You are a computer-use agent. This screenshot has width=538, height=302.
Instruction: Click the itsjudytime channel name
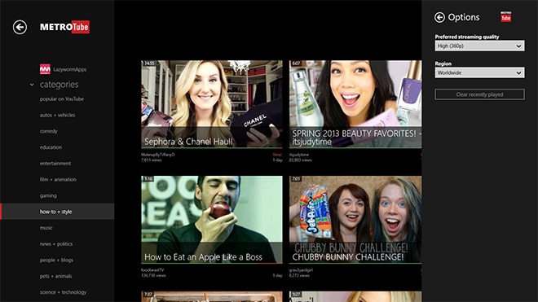[x=299, y=155]
